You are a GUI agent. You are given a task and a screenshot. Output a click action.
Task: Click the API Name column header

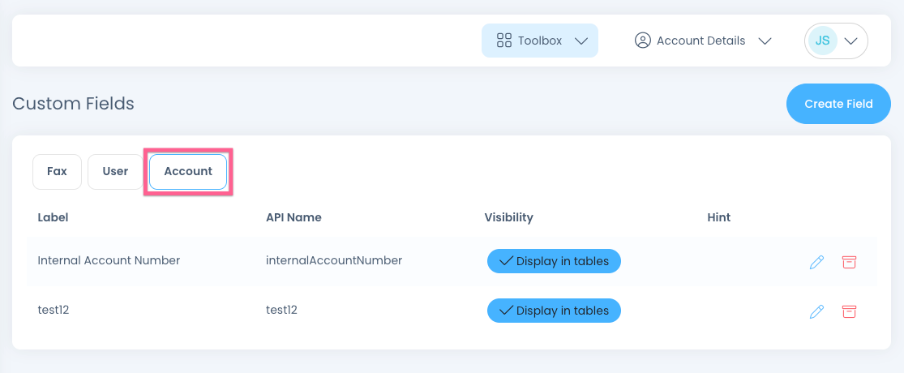click(x=293, y=217)
